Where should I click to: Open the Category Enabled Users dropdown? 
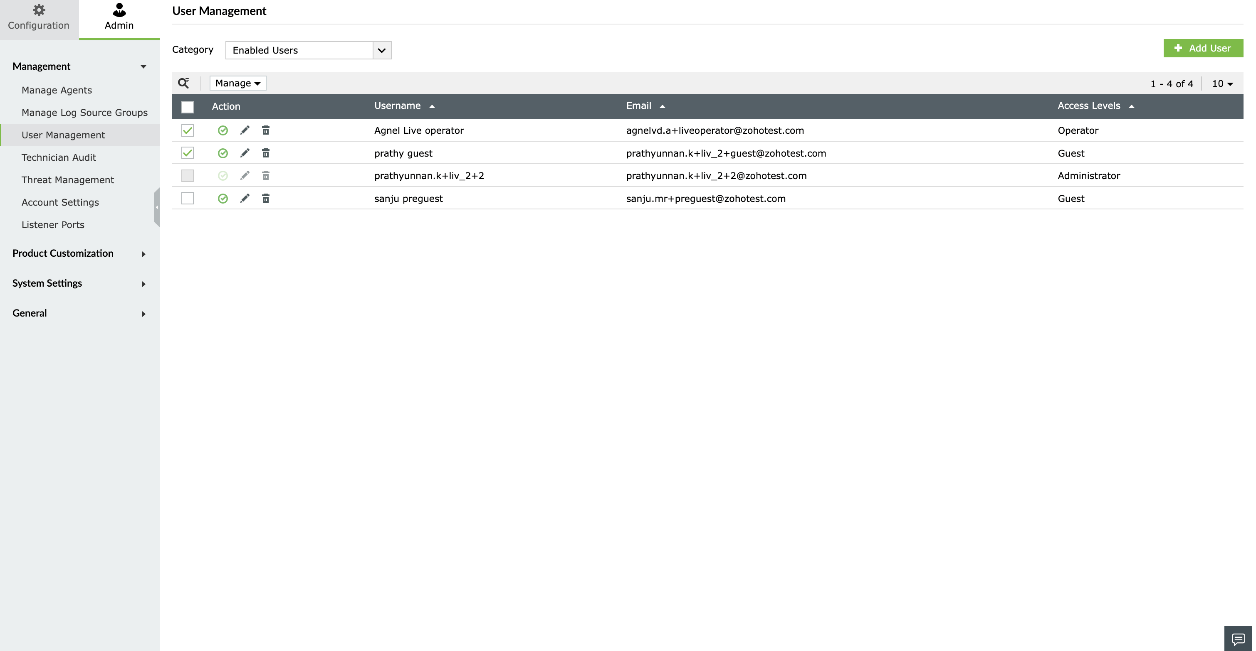(308, 50)
